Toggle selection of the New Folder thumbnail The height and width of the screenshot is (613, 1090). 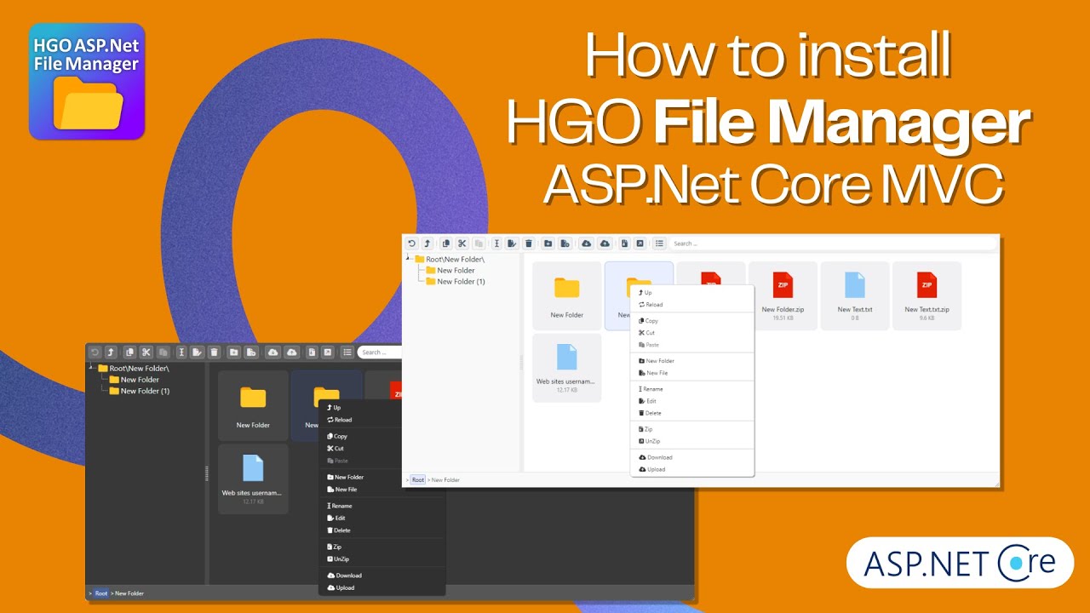click(x=566, y=294)
